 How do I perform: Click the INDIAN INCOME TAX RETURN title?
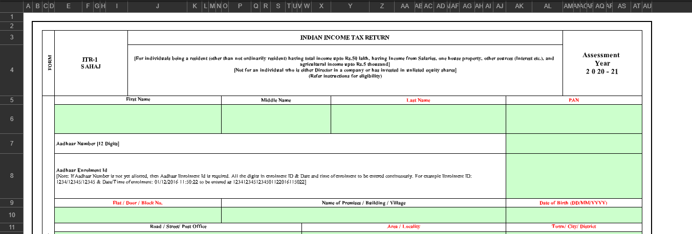click(345, 38)
